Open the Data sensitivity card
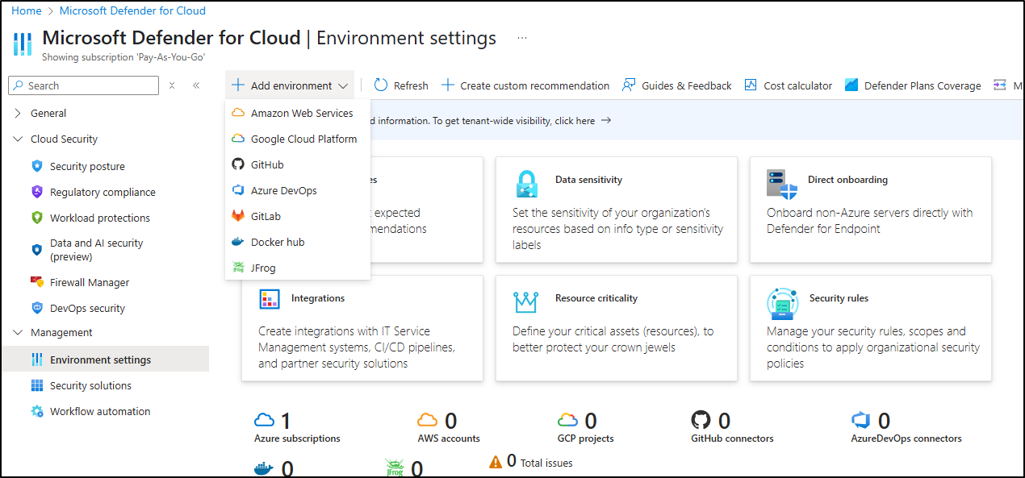Screen dimensions: 1025x478 click(x=617, y=210)
